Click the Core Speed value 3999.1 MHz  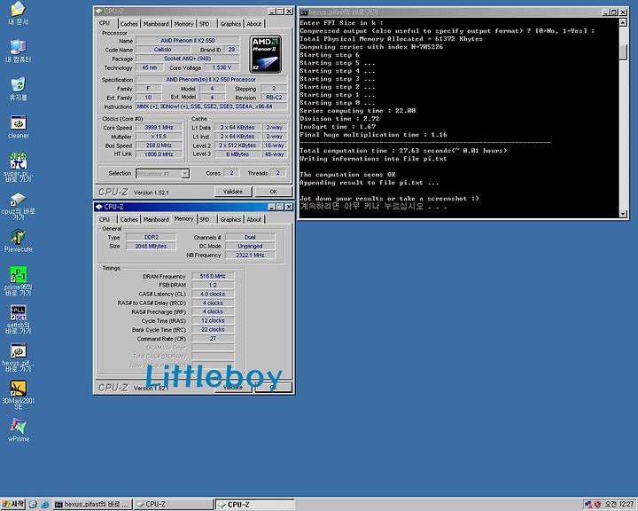pos(159,128)
